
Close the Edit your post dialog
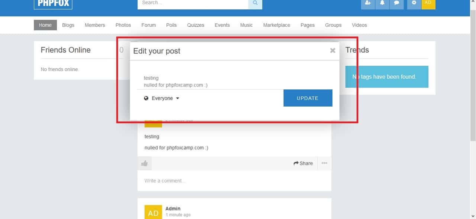[333, 50]
